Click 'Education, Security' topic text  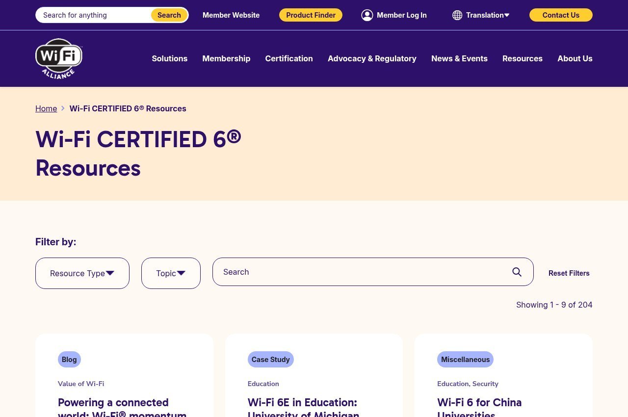(x=468, y=384)
